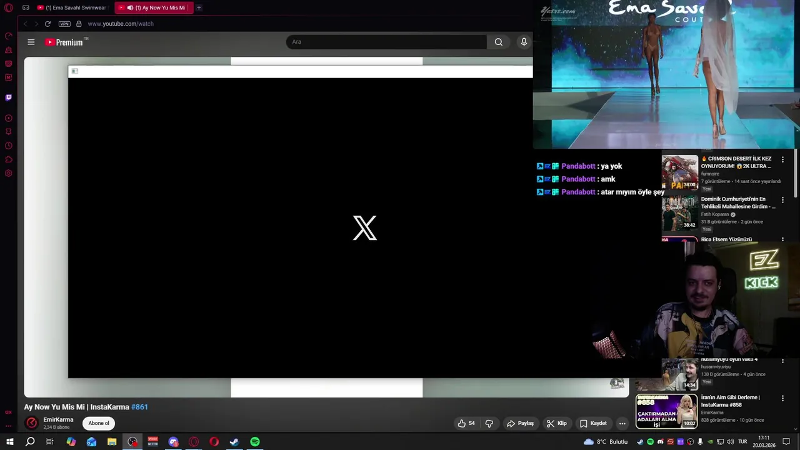The height and width of the screenshot is (450, 800).
Task: Click Fatih Koparan channel name
Action: [715, 214]
